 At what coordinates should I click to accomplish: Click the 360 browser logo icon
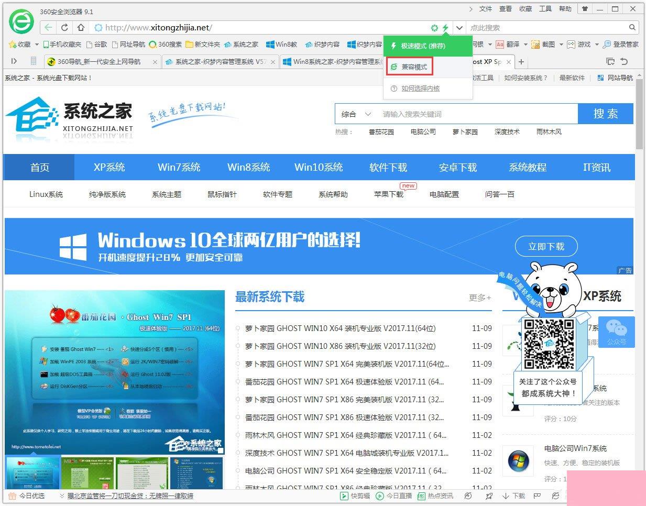point(21,22)
